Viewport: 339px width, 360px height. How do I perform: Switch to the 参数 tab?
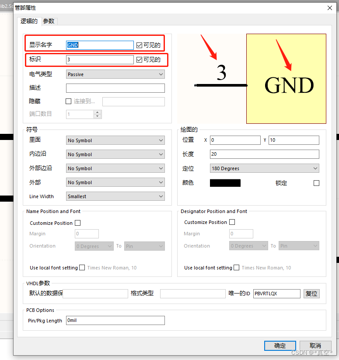coord(49,21)
